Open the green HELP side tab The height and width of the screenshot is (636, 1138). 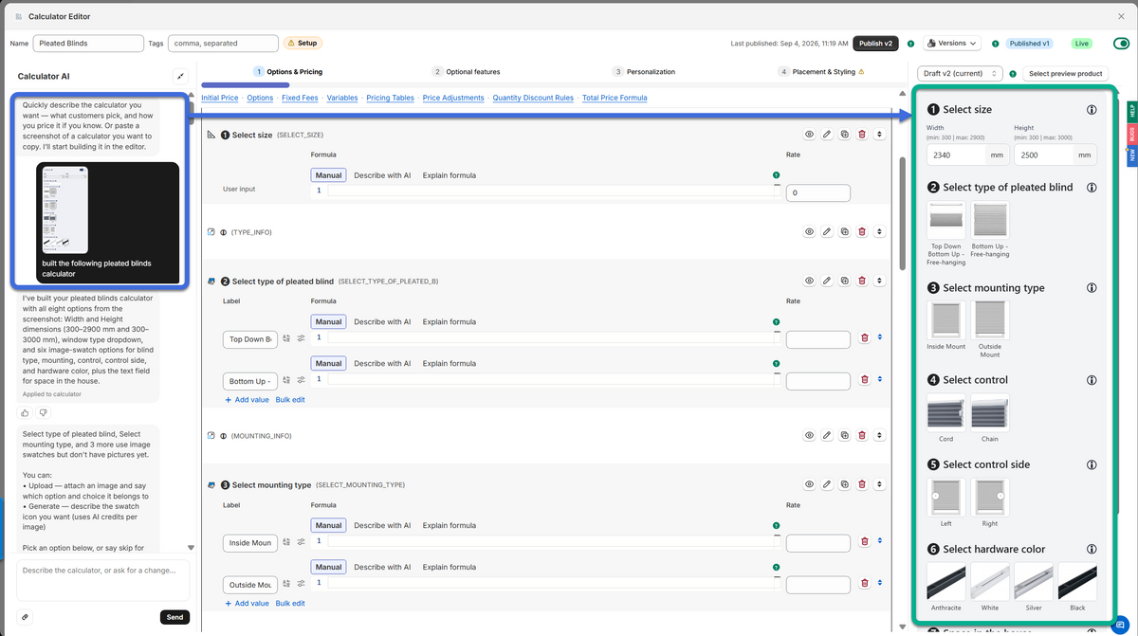(1132, 110)
